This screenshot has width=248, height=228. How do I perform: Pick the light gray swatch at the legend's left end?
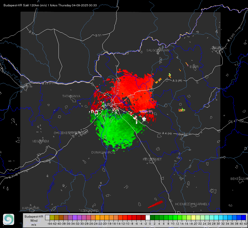click(x=47, y=217)
